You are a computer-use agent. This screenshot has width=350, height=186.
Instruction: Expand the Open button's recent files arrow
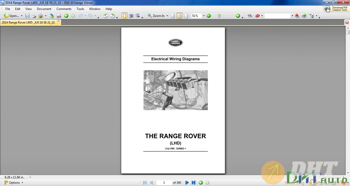22,16
